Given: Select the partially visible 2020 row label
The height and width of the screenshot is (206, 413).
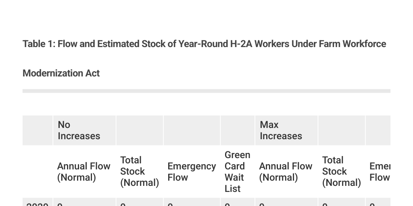Looking at the screenshot, I should click(37, 204).
